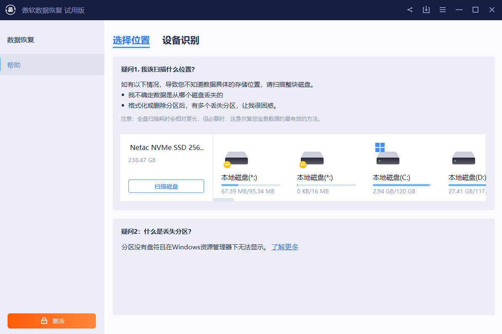
Task: Open the hamburger menu in title bar
Action: [443, 10]
